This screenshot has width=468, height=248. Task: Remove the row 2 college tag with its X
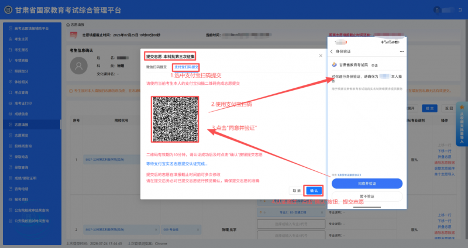pos(156,229)
